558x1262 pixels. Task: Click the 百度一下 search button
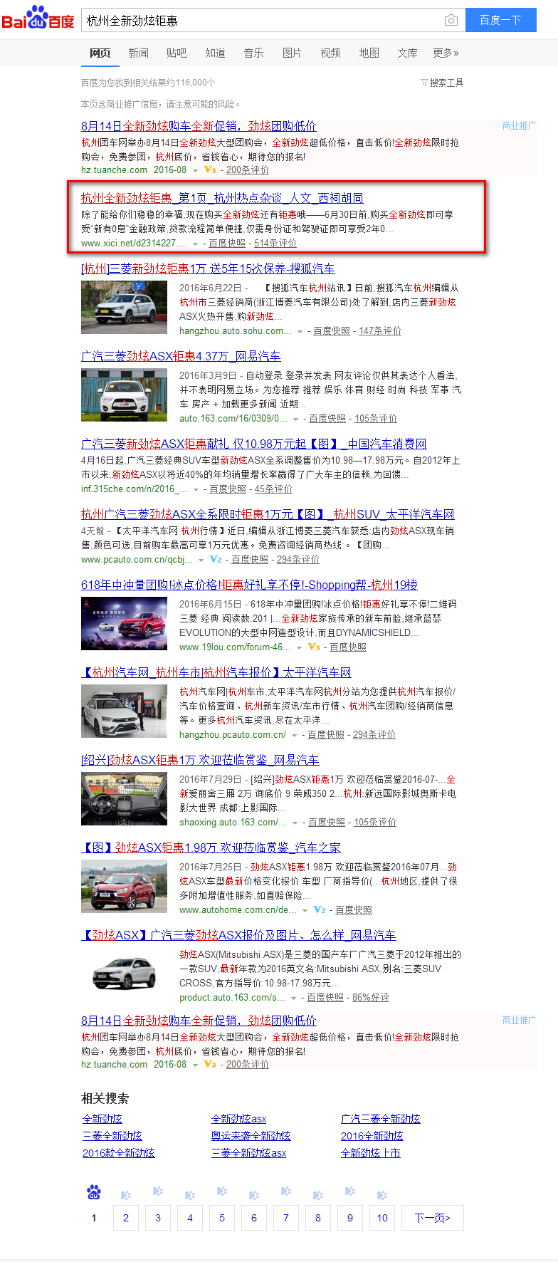(x=500, y=20)
